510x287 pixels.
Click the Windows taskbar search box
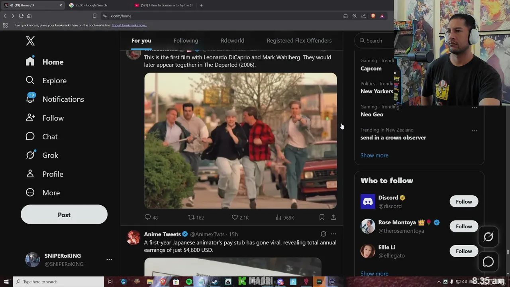[x=59, y=282]
